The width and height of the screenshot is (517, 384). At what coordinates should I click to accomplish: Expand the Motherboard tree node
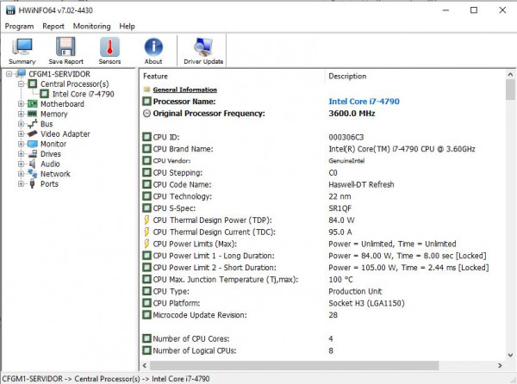click(x=21, y=104)
